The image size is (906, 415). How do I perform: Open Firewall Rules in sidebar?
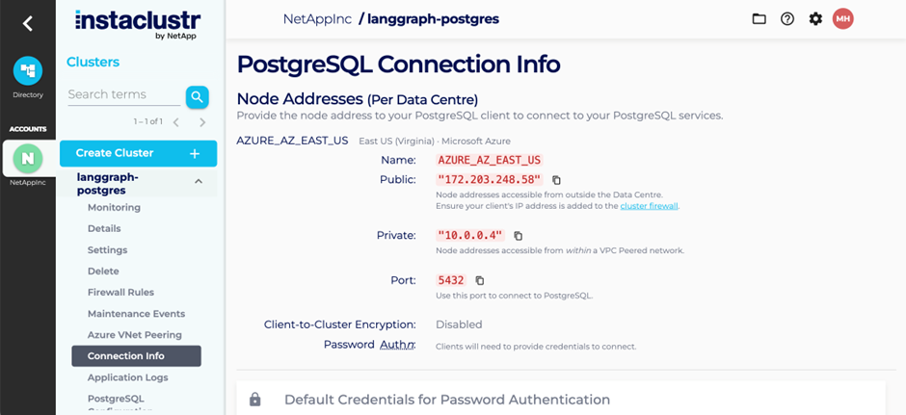point(120,292)
